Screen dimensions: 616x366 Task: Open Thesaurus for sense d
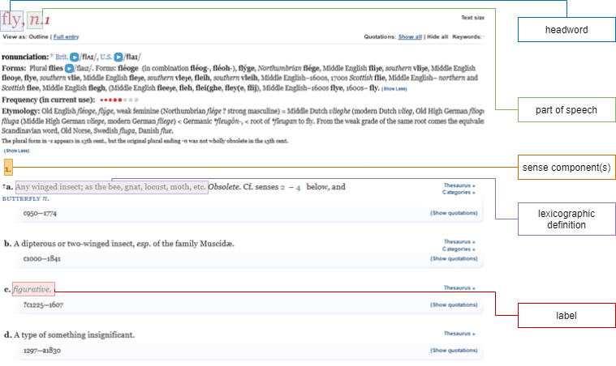(459, 333)
